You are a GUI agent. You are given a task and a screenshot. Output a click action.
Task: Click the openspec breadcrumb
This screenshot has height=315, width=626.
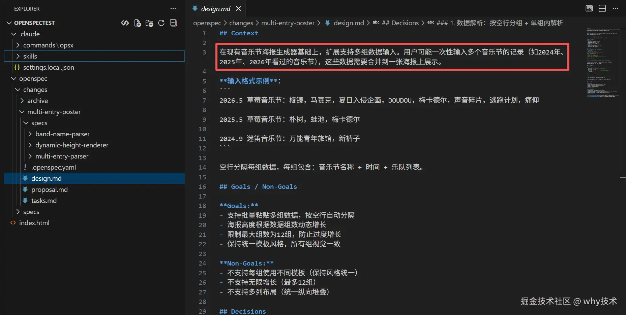coord(207,23)
